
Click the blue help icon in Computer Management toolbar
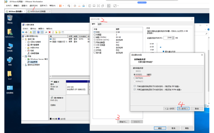(39, 32)
